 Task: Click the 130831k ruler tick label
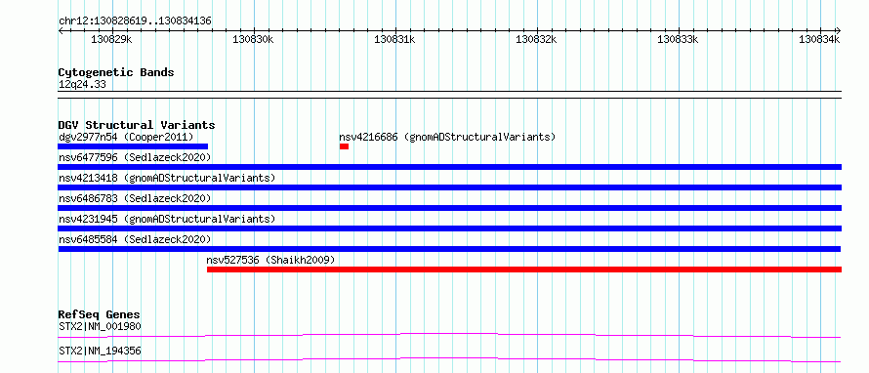click(x=395, y=39)
